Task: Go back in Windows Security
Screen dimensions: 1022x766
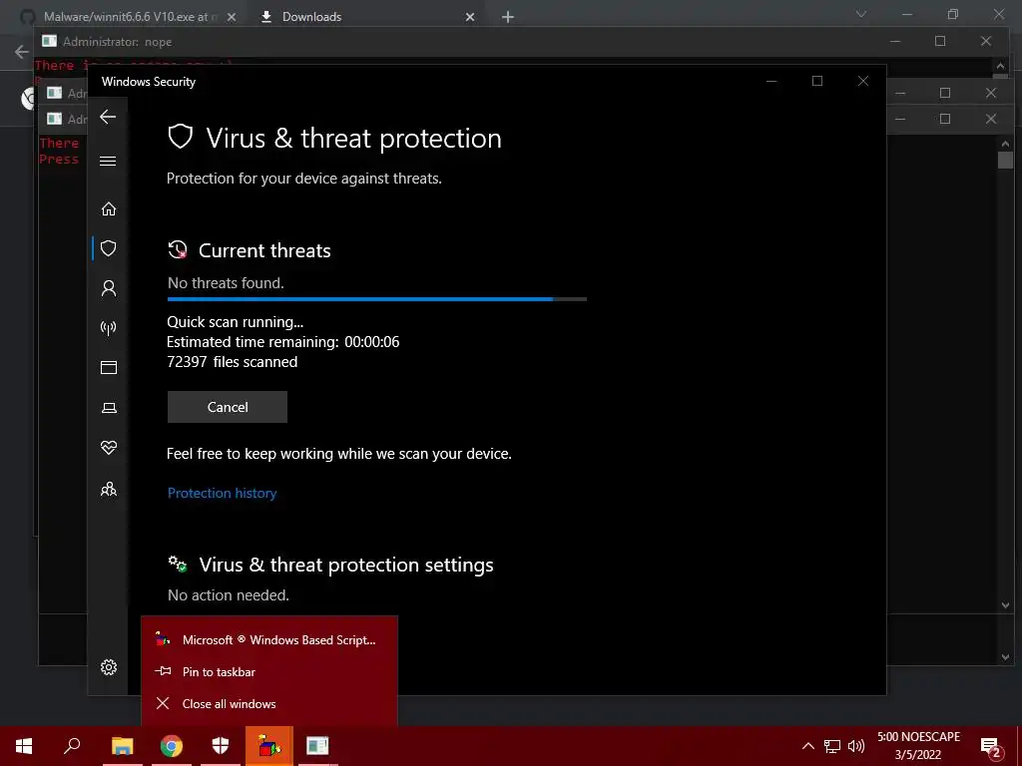Action: tap(108, 118)
